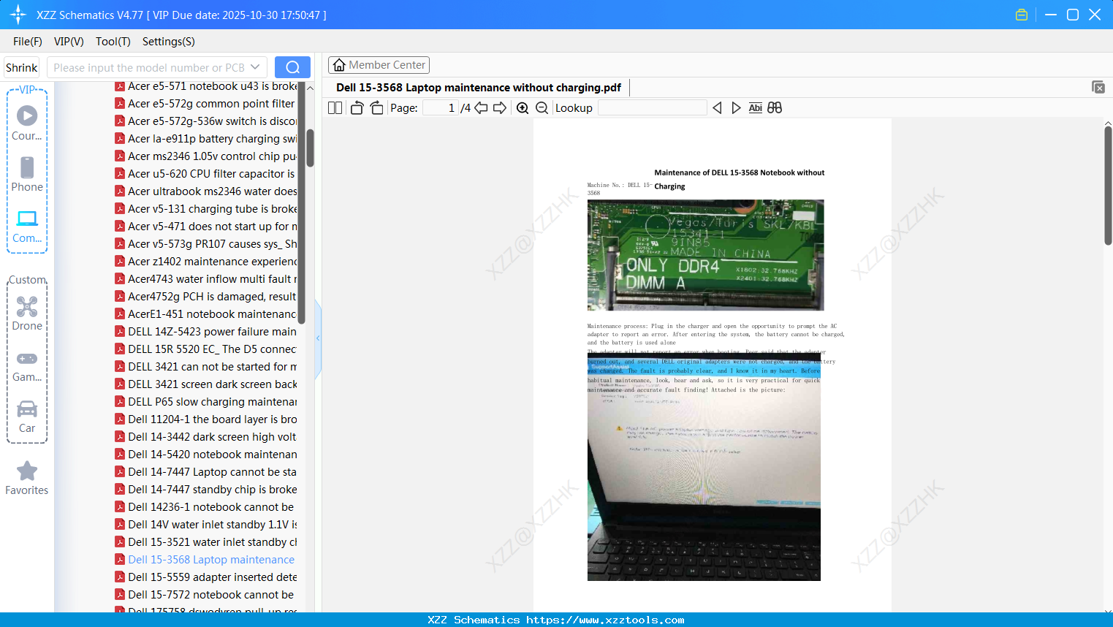Open 'Acer v5-471 does not start' file
The height and width of the screenshot is (627, 1113).
206,227
